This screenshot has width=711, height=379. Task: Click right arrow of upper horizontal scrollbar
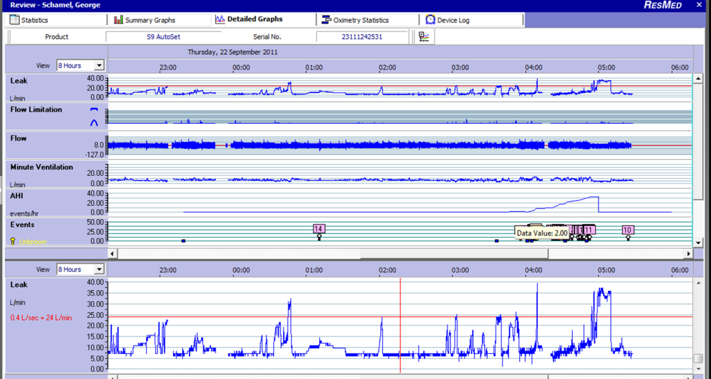[x=688, y=254]
